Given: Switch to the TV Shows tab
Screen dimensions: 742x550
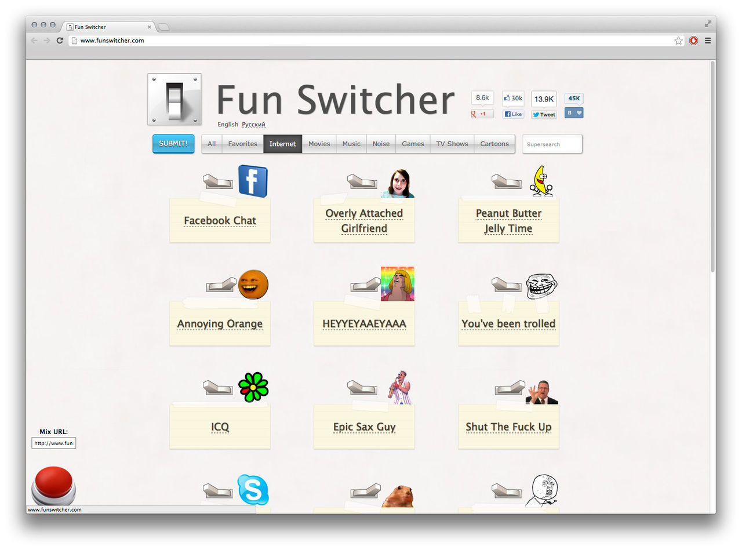Looking at the screenshot, I should (x=452, y=144).
